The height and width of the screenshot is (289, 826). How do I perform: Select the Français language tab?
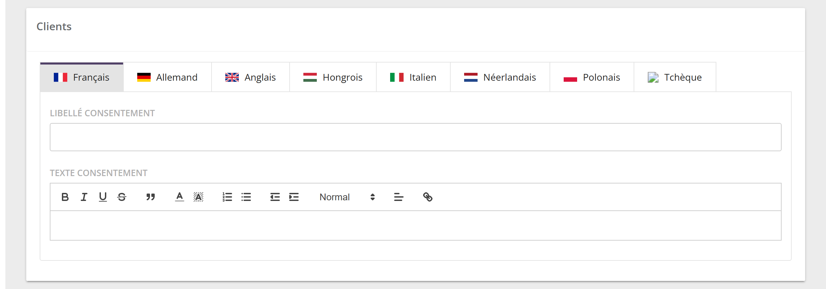tap(82, 77)
